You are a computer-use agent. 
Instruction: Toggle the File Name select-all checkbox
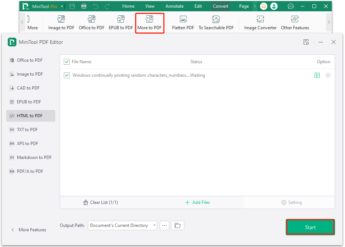[67, 62]
